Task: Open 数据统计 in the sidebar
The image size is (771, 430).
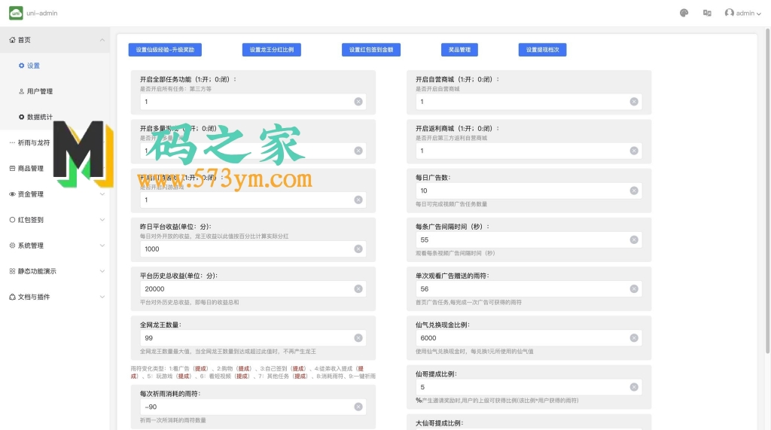Action: 54,117
